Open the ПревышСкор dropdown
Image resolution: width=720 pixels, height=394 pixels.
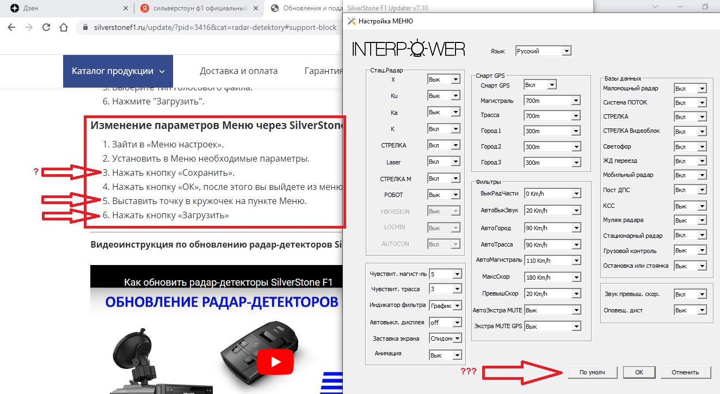552,294
